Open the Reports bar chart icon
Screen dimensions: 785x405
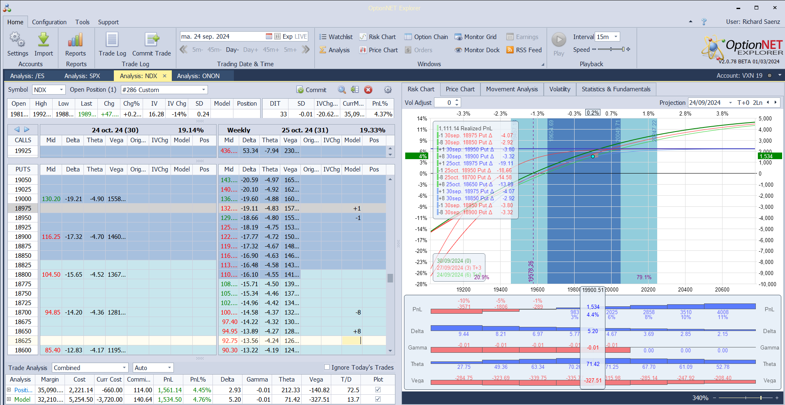[76, 39]
